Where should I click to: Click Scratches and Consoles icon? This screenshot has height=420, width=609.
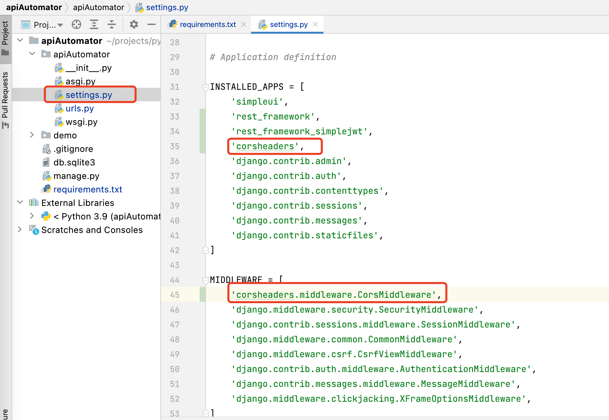point(34,230)
